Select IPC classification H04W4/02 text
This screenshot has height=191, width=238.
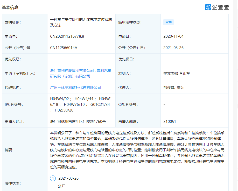(60, 99)
